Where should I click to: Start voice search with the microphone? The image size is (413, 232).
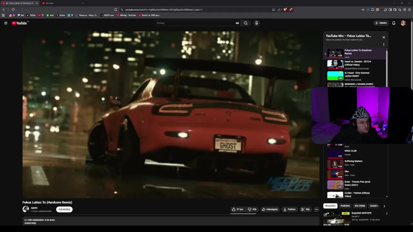coord(257,23)
